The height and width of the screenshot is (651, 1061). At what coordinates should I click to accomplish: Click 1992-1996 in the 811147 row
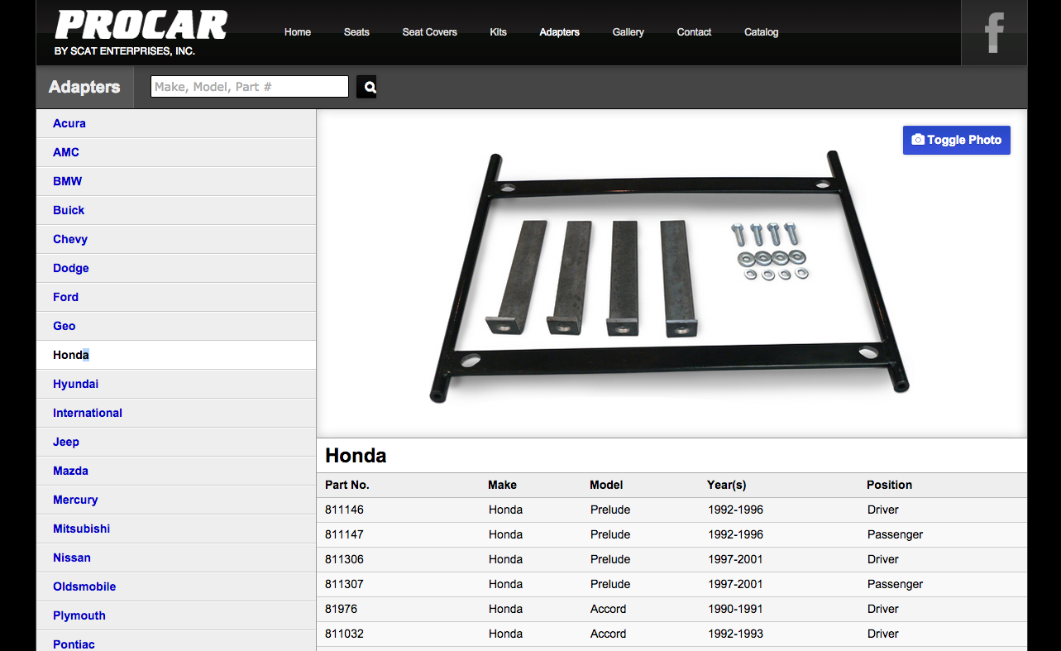tap(736, 534)
